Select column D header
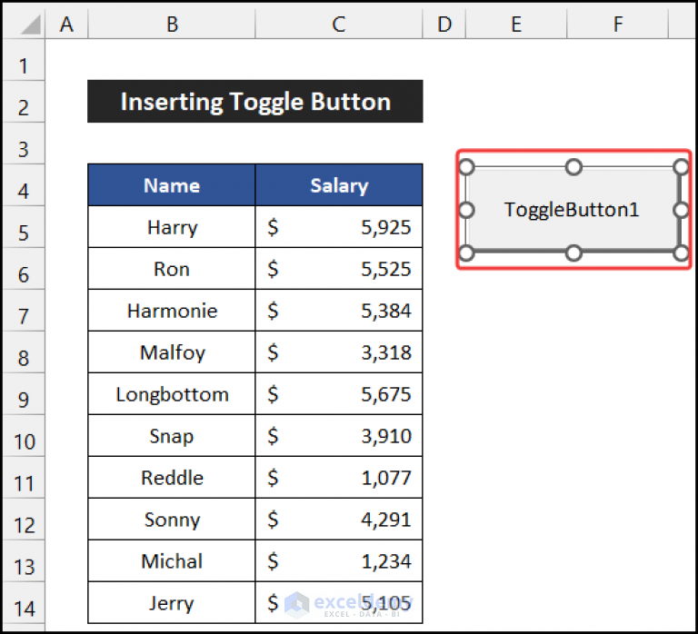 click(444, 24)
